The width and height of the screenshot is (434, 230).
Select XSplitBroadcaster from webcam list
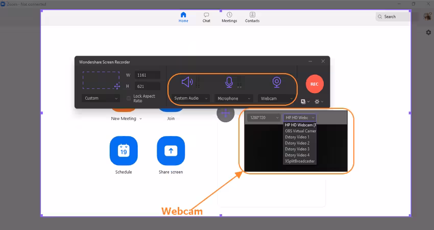pos(300,162)
